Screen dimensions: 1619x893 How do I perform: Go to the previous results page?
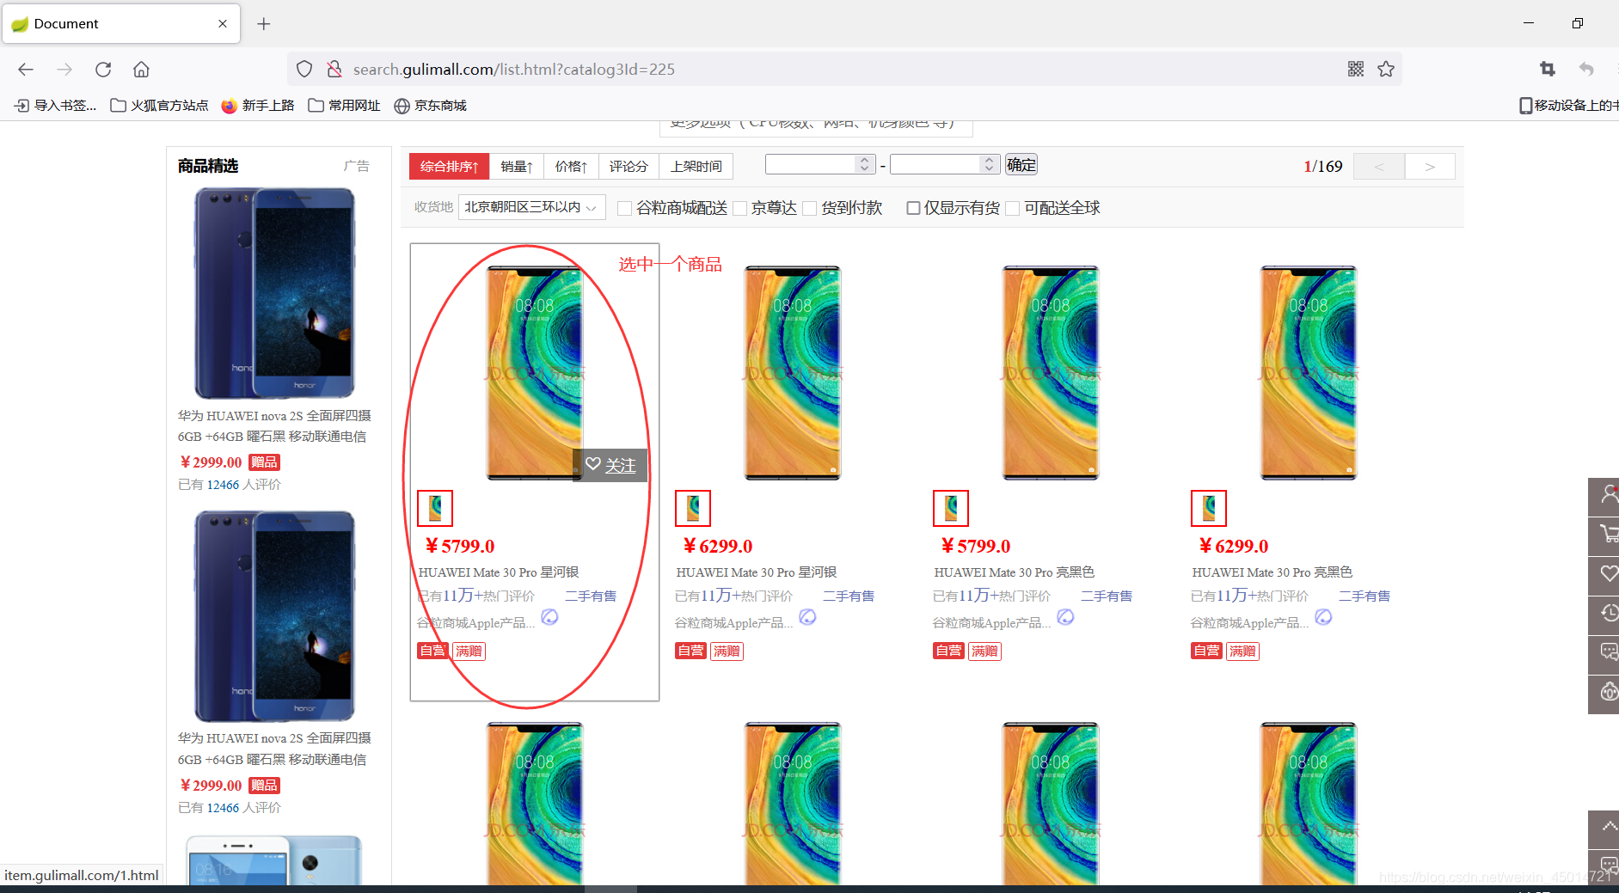tap(1379, 167)
